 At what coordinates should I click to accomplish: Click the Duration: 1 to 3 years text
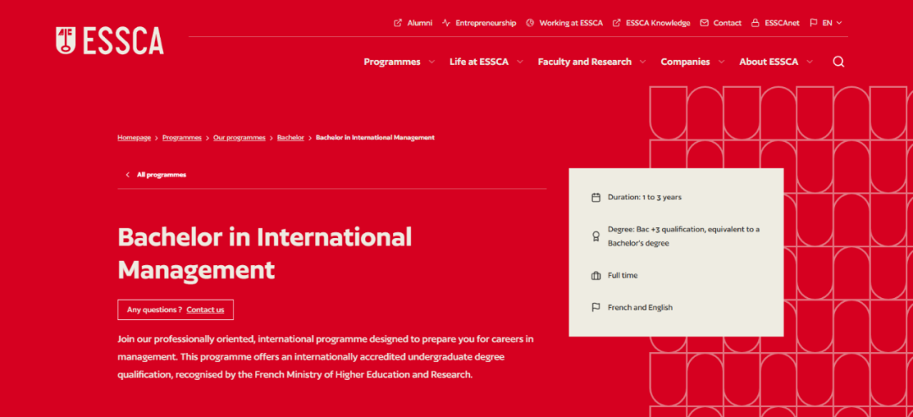click(644, 198)
